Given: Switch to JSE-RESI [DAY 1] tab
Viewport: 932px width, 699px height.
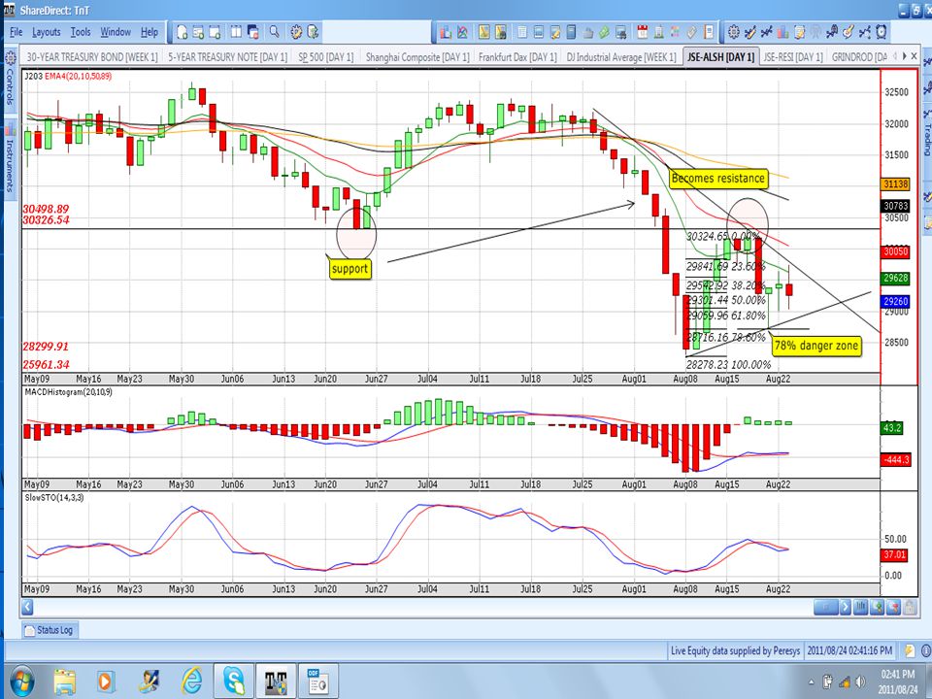Looking at the screenshot, I should tap(793, 57).
